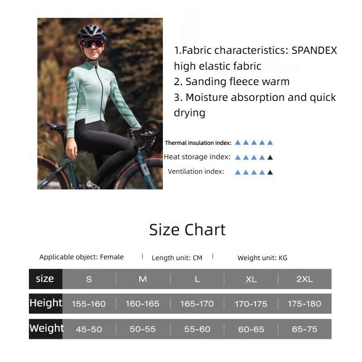
Task: Click the black triangle in Ventilation row
Action: pos(270,172)
